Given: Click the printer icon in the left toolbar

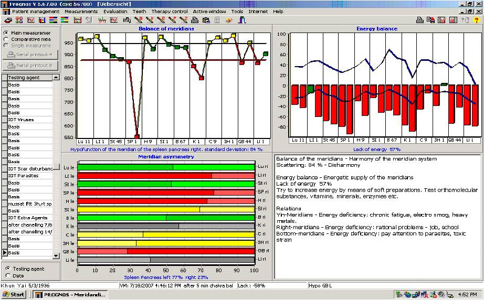Looking at the screenshot, I should click(194, 20).
